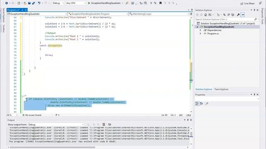Image resolution: width=266 pixels, height=149 pixels.
Task: Click the New Project toolbar icon
Action: pyautogui.click(x=19, y=3)
